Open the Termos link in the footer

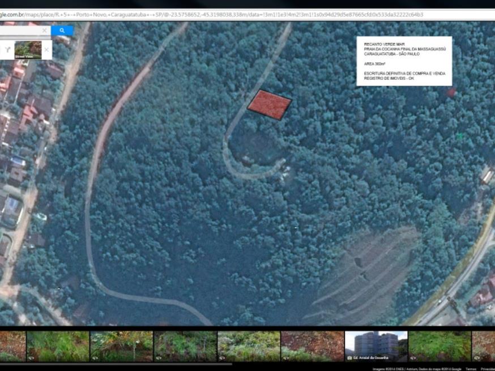(x=471, y=369)
